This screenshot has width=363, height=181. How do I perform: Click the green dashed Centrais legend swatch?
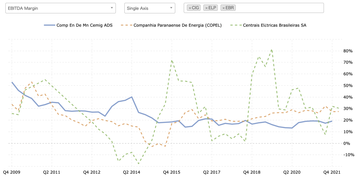[x=235, y=25]
